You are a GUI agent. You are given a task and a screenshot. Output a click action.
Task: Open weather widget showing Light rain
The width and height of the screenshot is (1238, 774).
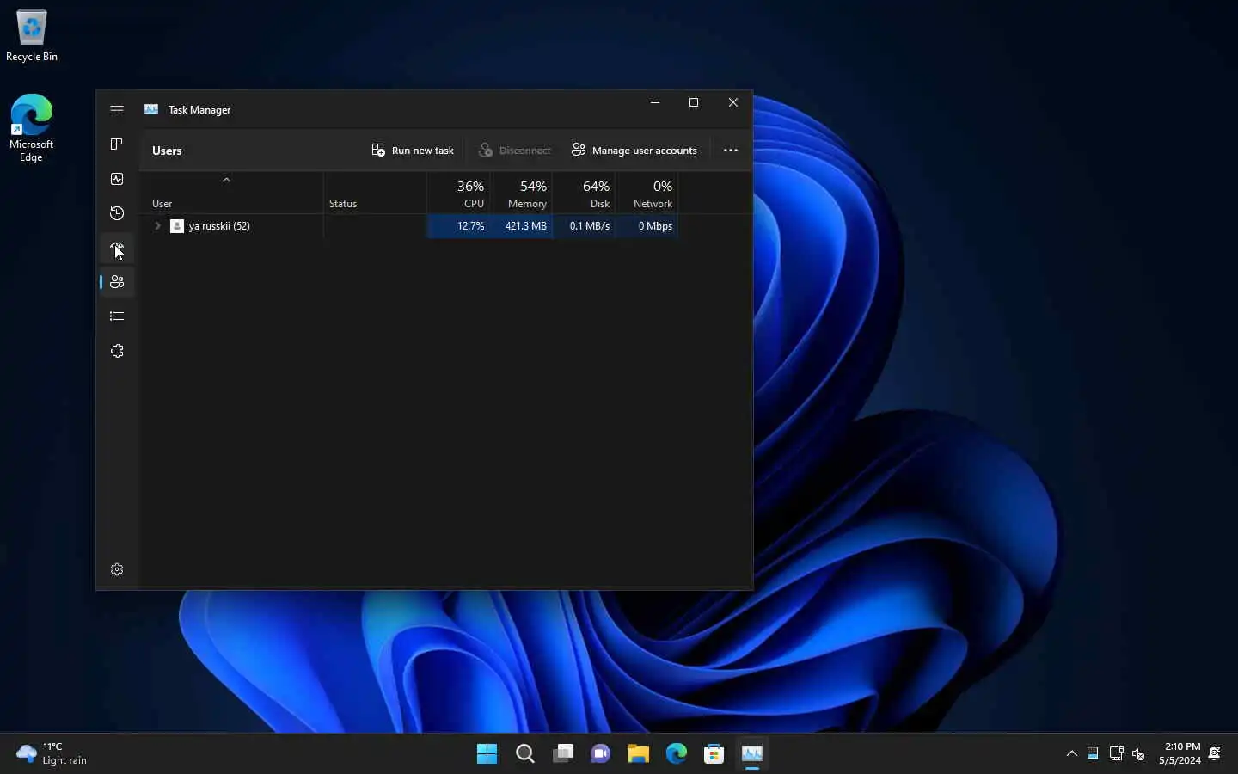coord(53,753)
